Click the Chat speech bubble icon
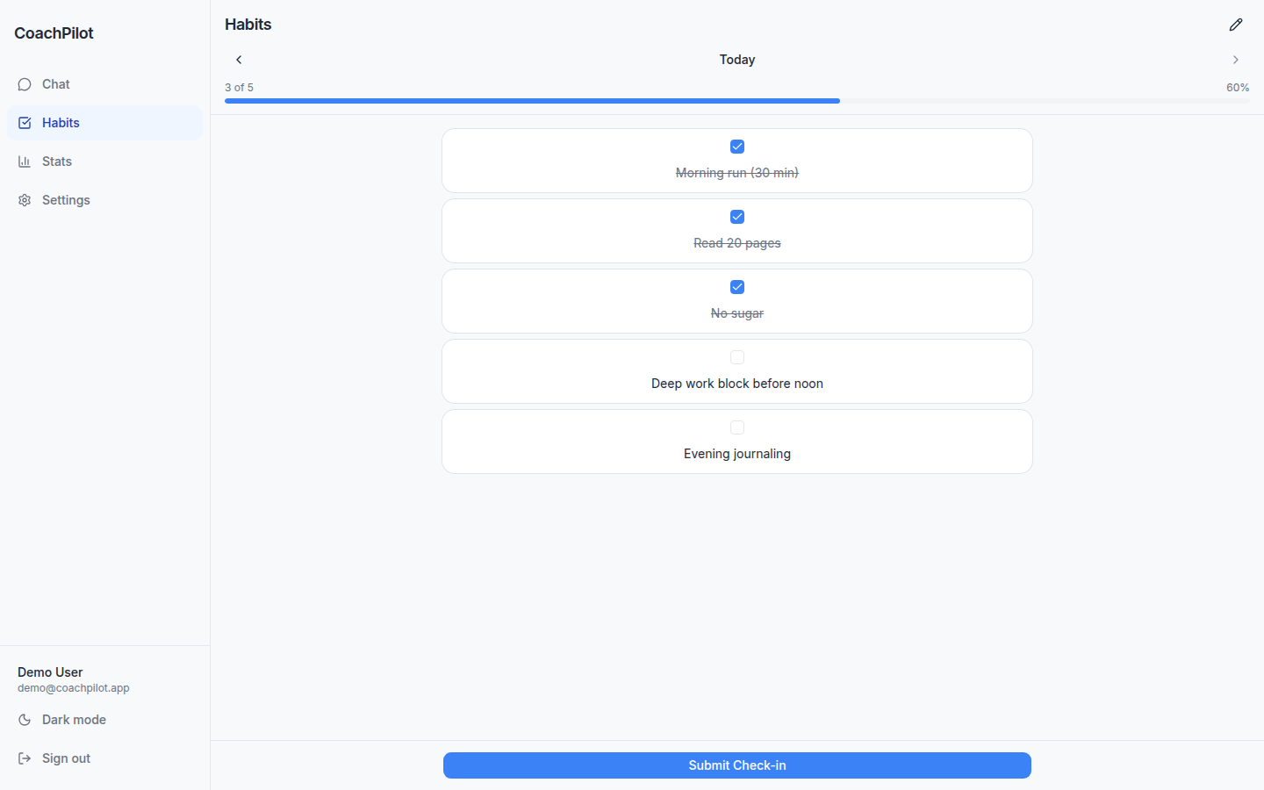The image size is (1264, 790). pyautogui.click(x=25, y=84)
